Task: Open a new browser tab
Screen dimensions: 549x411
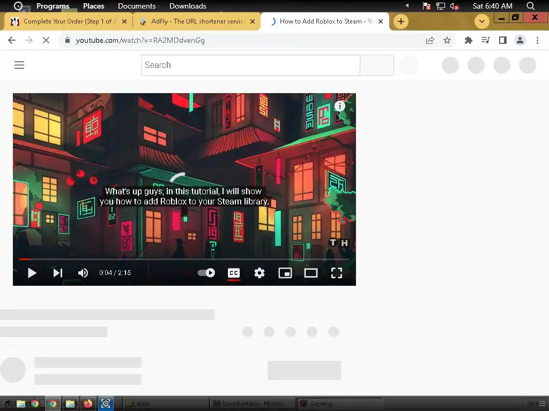Action: pos(401,21)
